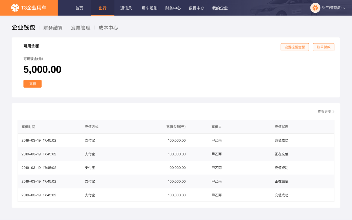The height and width of the screenshot is (220, 352).
Task: Click the first row's 100,000.00 amount
Action: coord(177,140)
